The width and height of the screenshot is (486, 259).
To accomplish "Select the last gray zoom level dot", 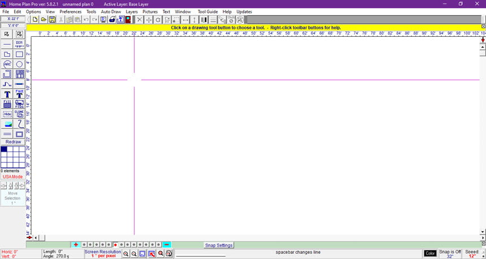I will (x=159, y=245).
